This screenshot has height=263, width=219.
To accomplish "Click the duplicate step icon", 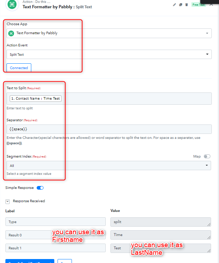I will (181, 5).
